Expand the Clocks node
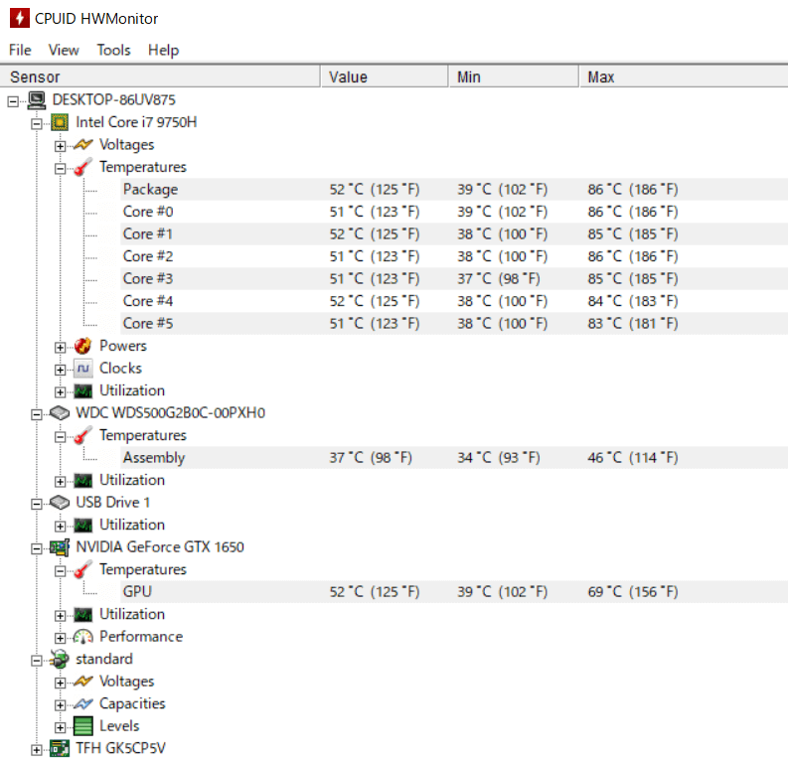788x765 pixels. [60, 370]
